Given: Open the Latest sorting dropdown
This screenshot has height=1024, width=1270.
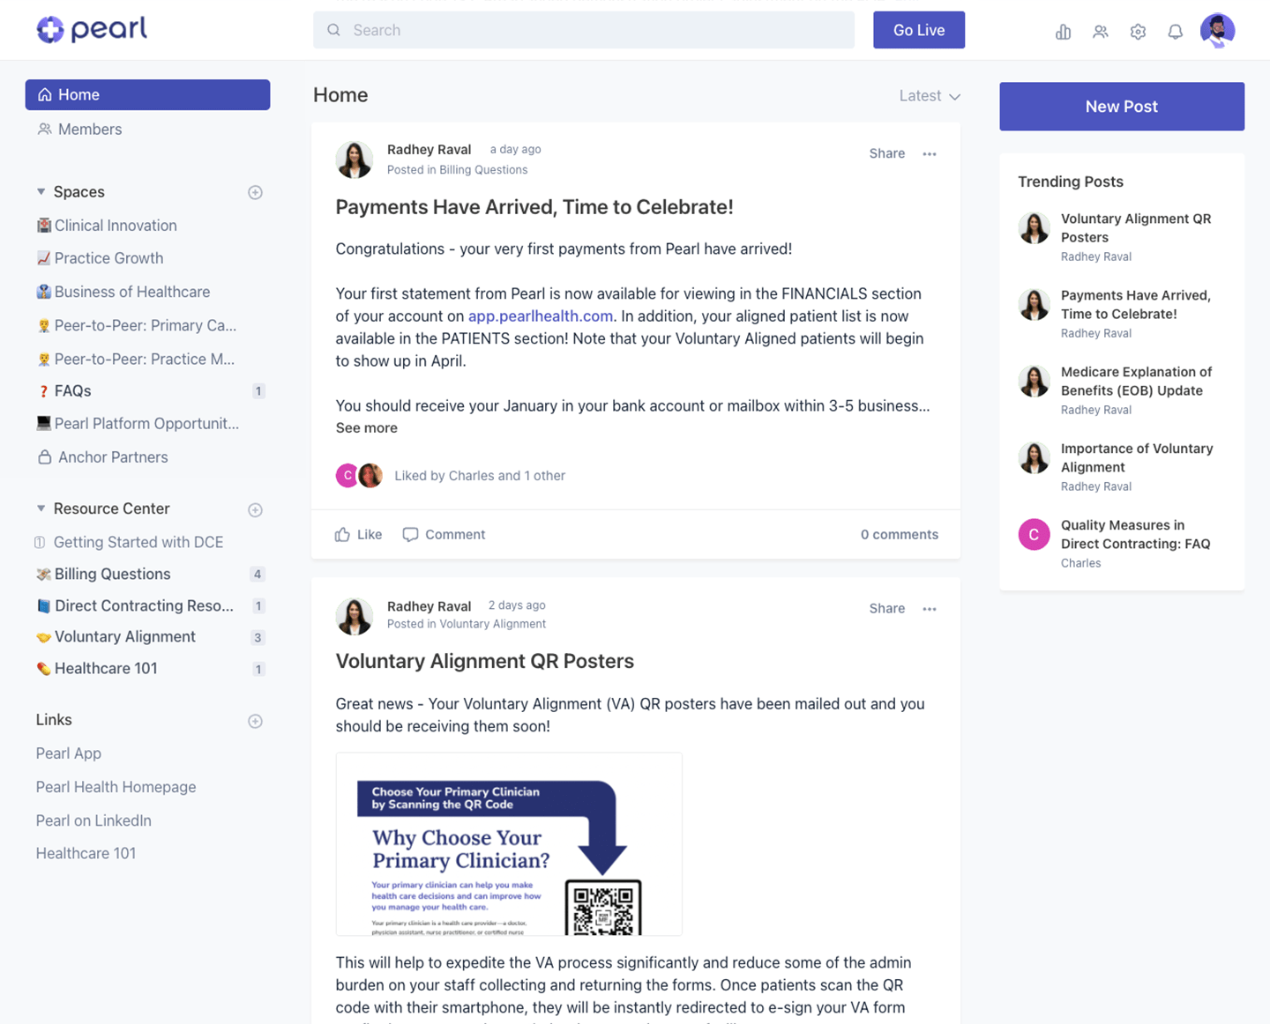Looking at the screenshot, I should pos(929,95).
